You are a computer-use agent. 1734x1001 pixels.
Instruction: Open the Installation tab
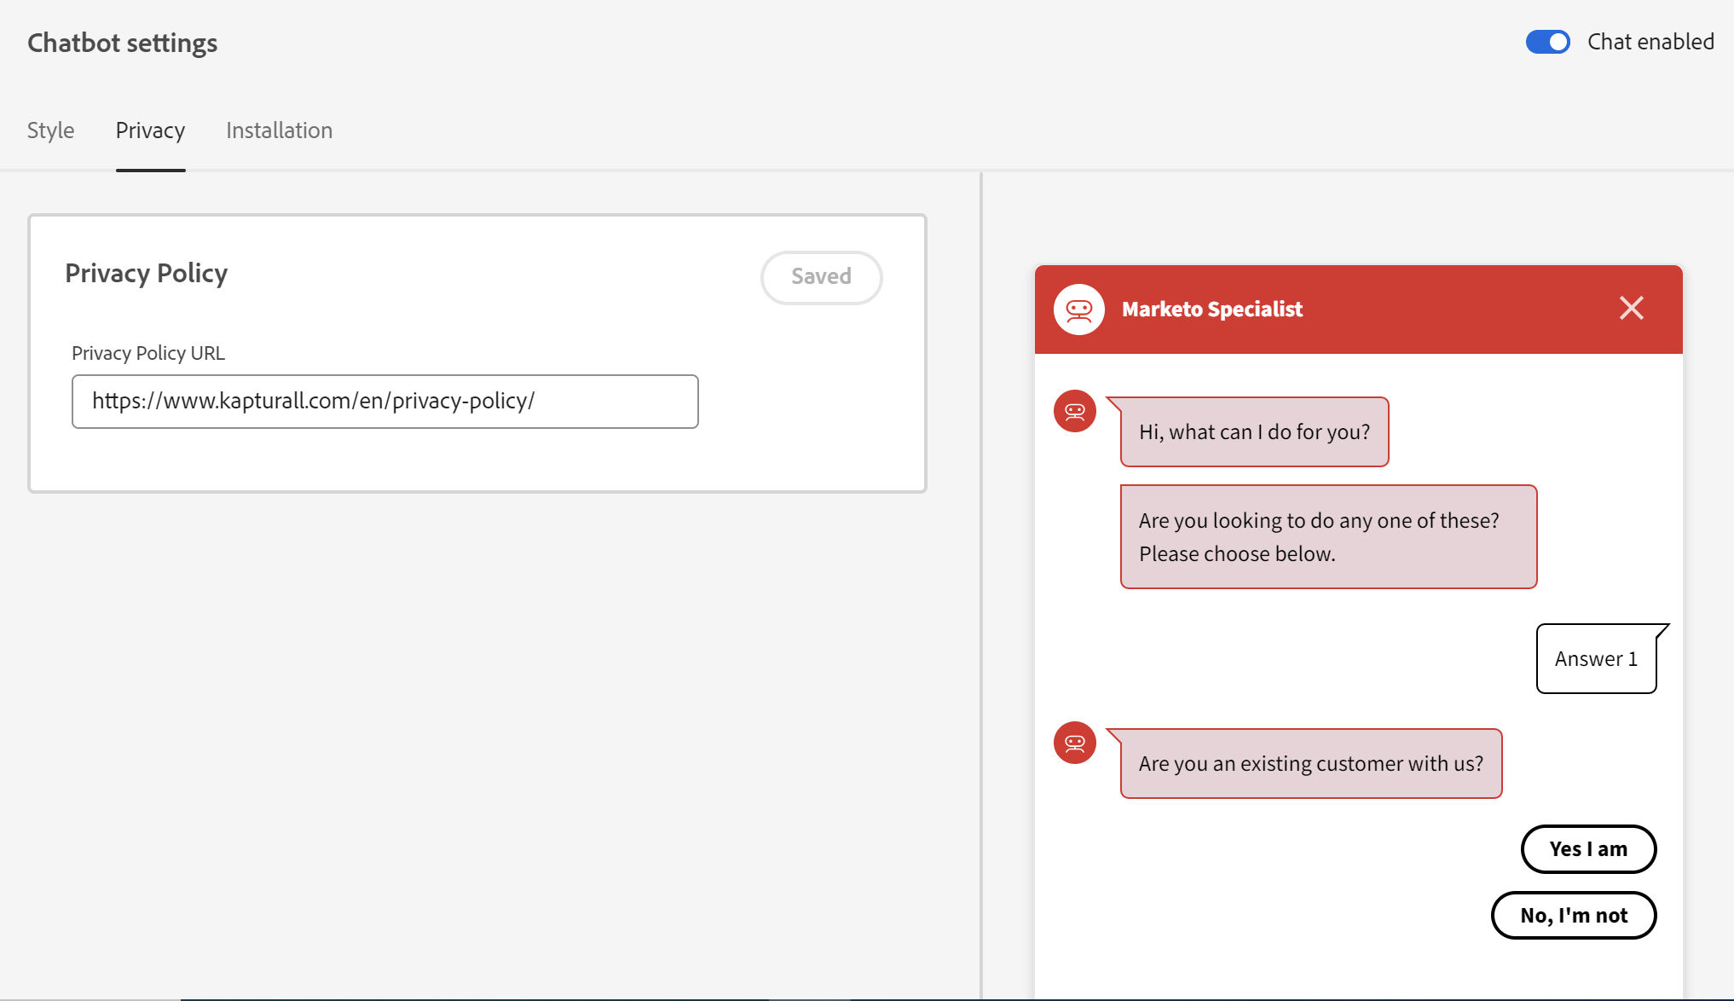click(279, 130)
